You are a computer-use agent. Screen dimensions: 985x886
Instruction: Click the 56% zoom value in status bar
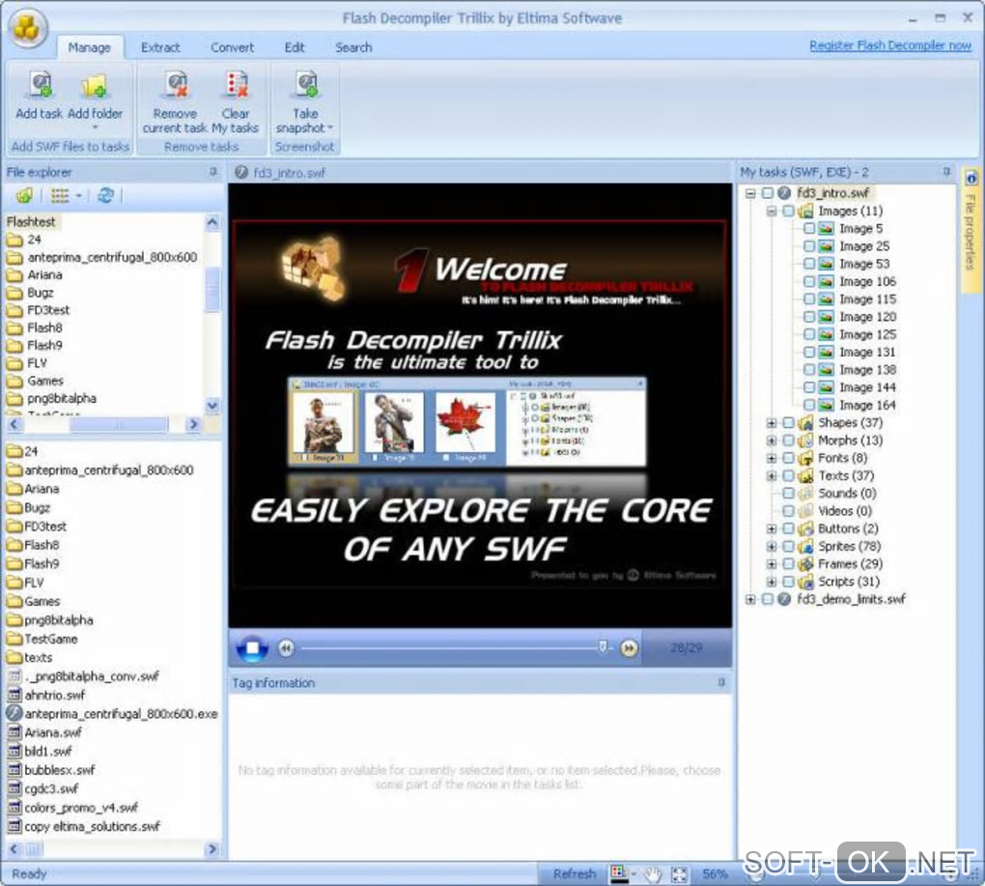click(x=715, y=874)
